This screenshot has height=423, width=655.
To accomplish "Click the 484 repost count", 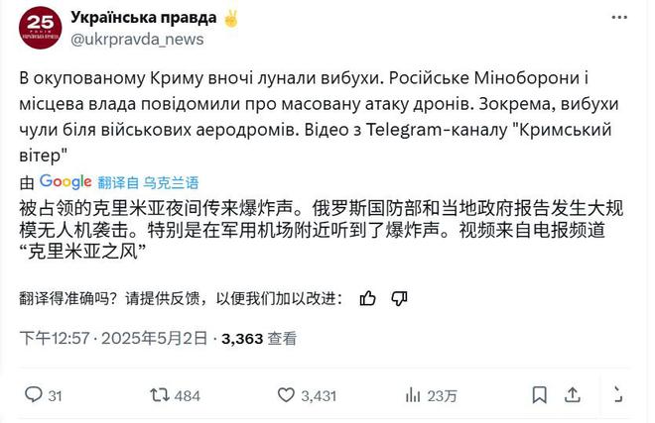I will click(x=188, y=395).
